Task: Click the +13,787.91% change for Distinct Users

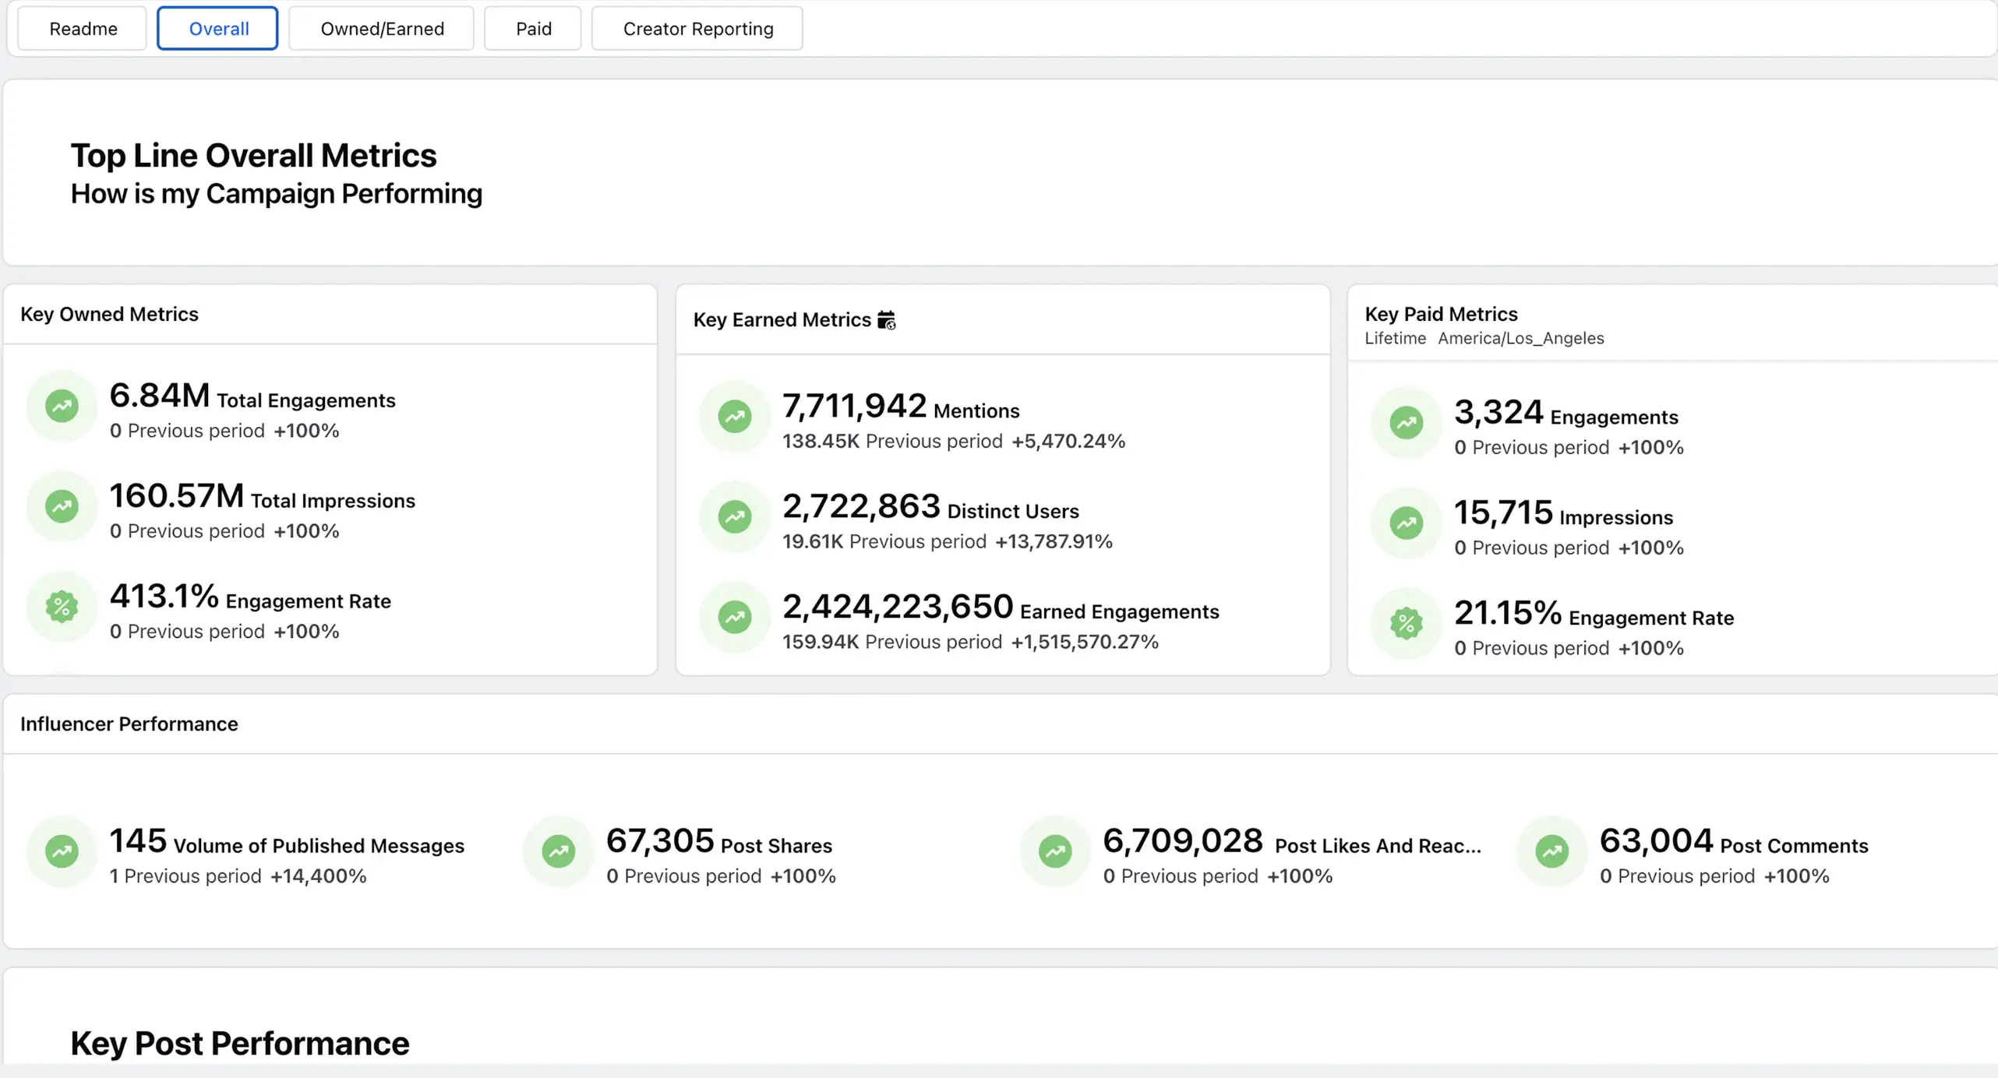Action: pos(1054,542)
